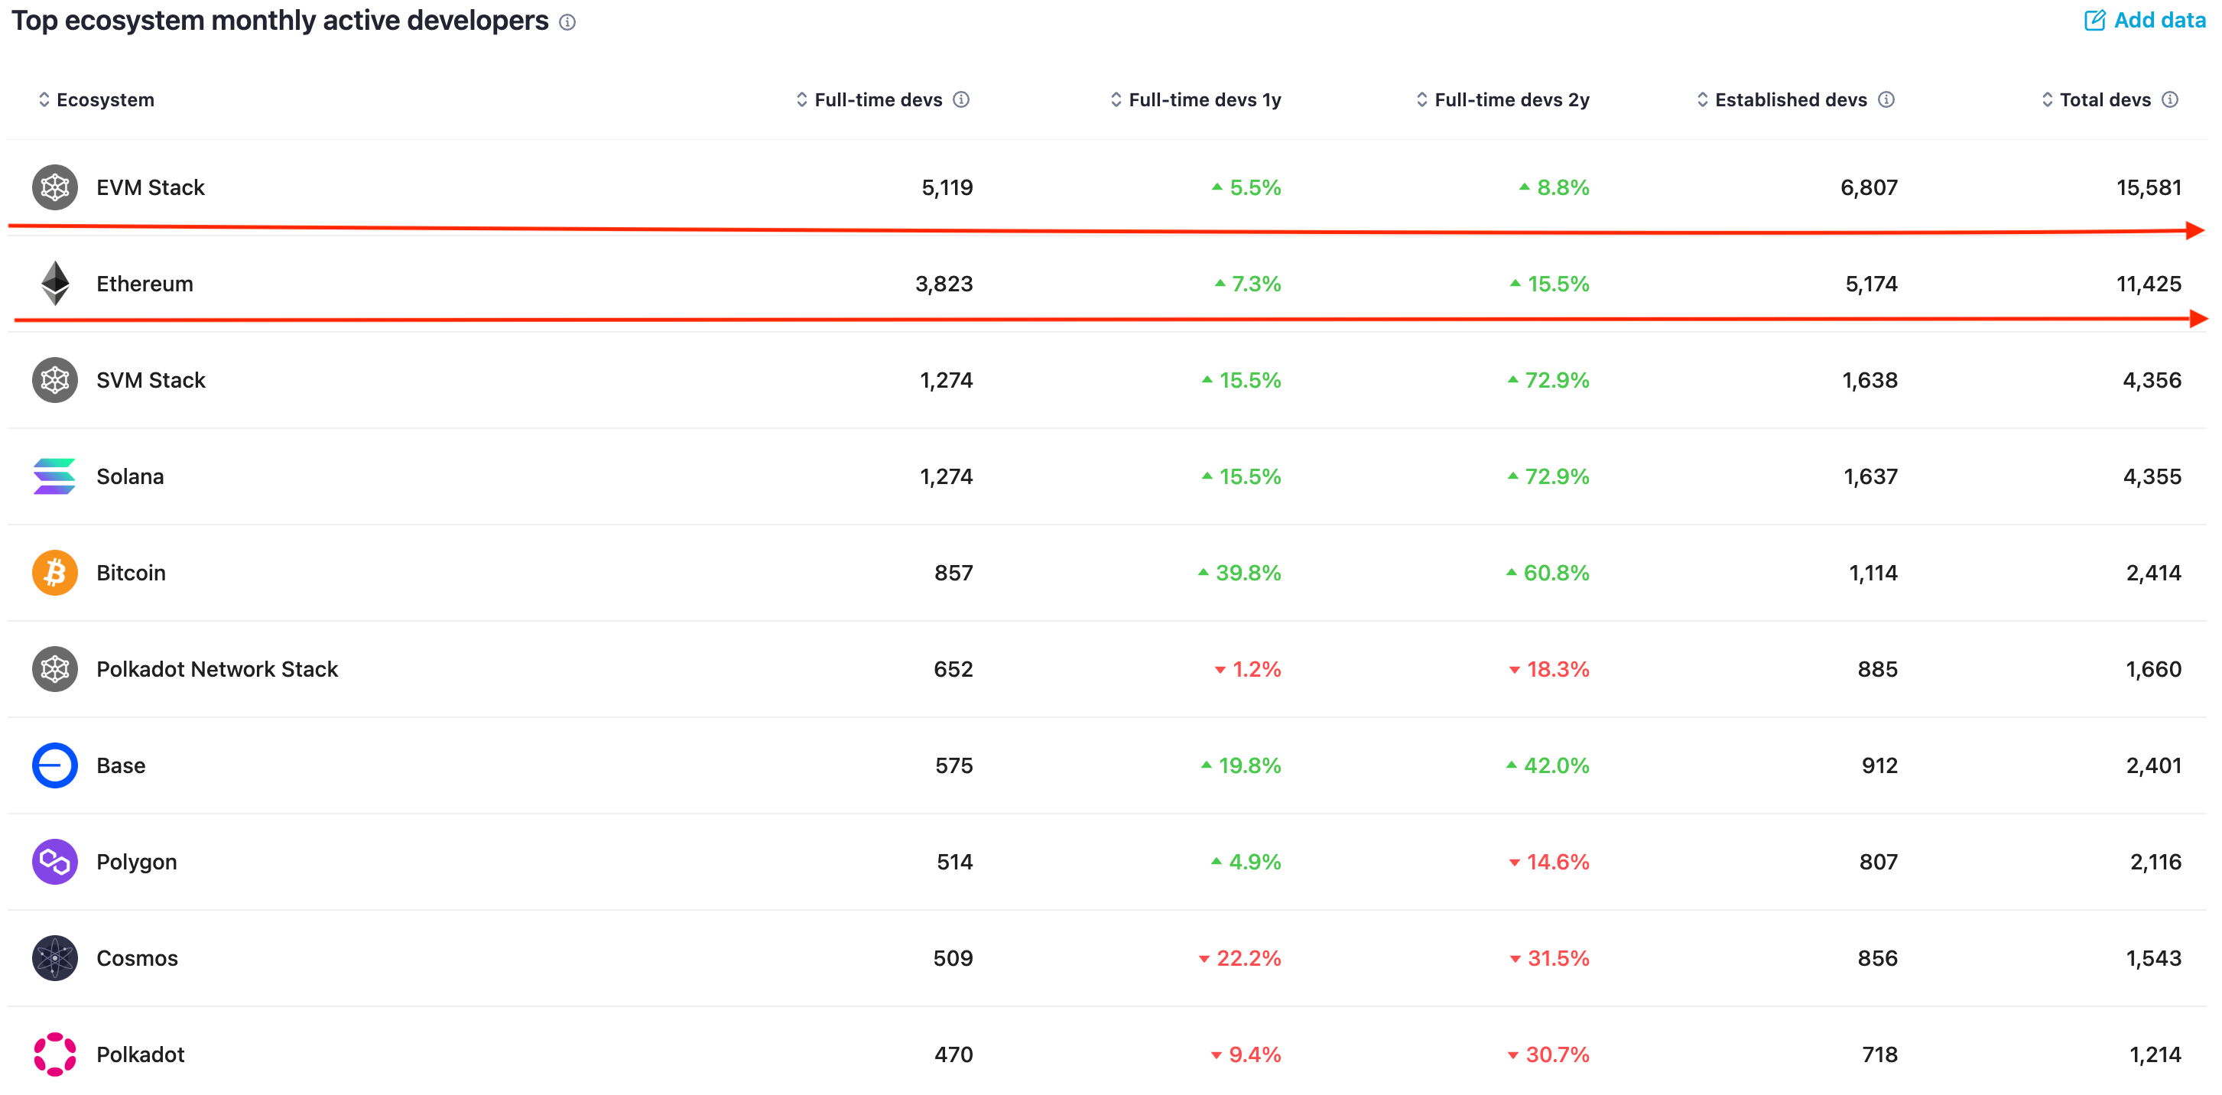
Task: Click info icon next to Established devs
Action: 1886,100
